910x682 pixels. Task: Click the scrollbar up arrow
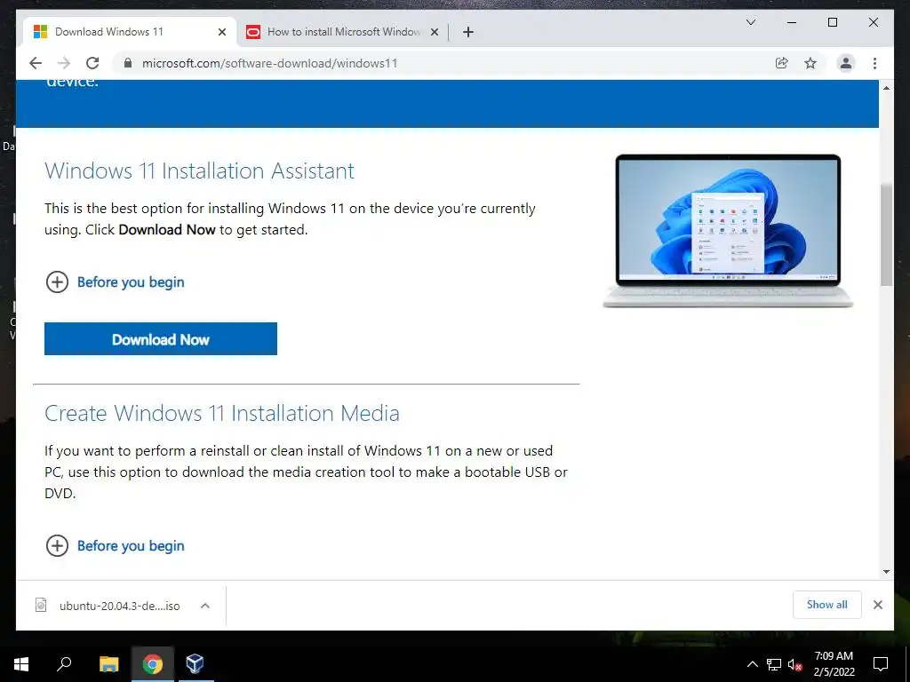coord(886,88)
